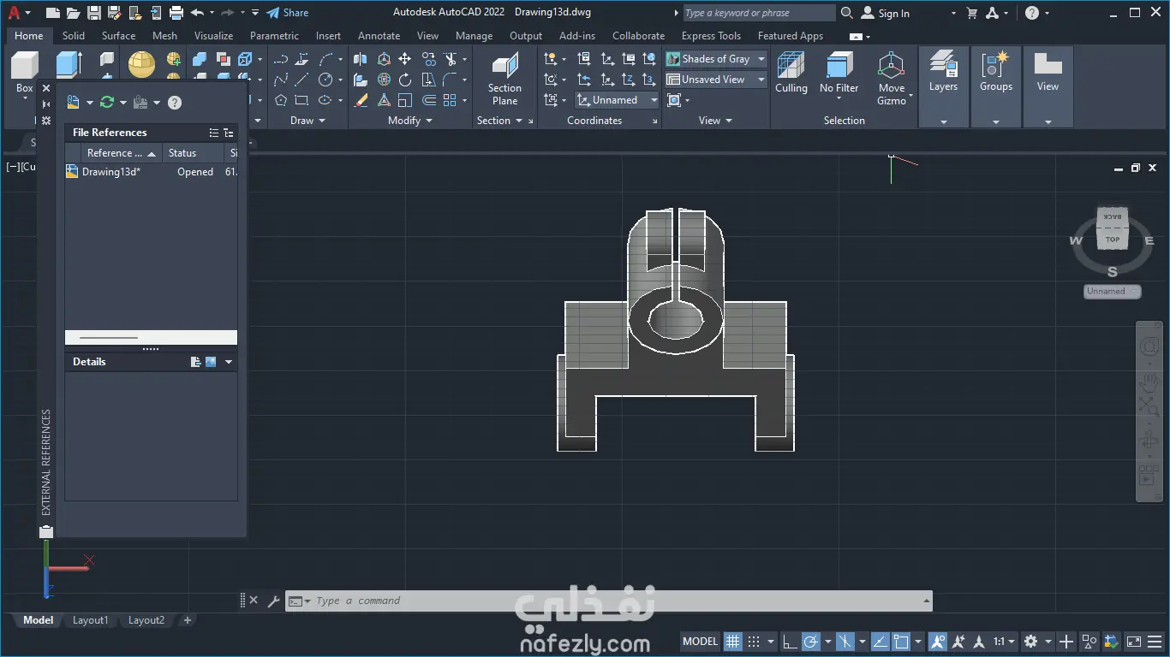Screen dimensions: 1170x657
Task: Click Sign In in title bar
Action: click(x=893, y=13)
